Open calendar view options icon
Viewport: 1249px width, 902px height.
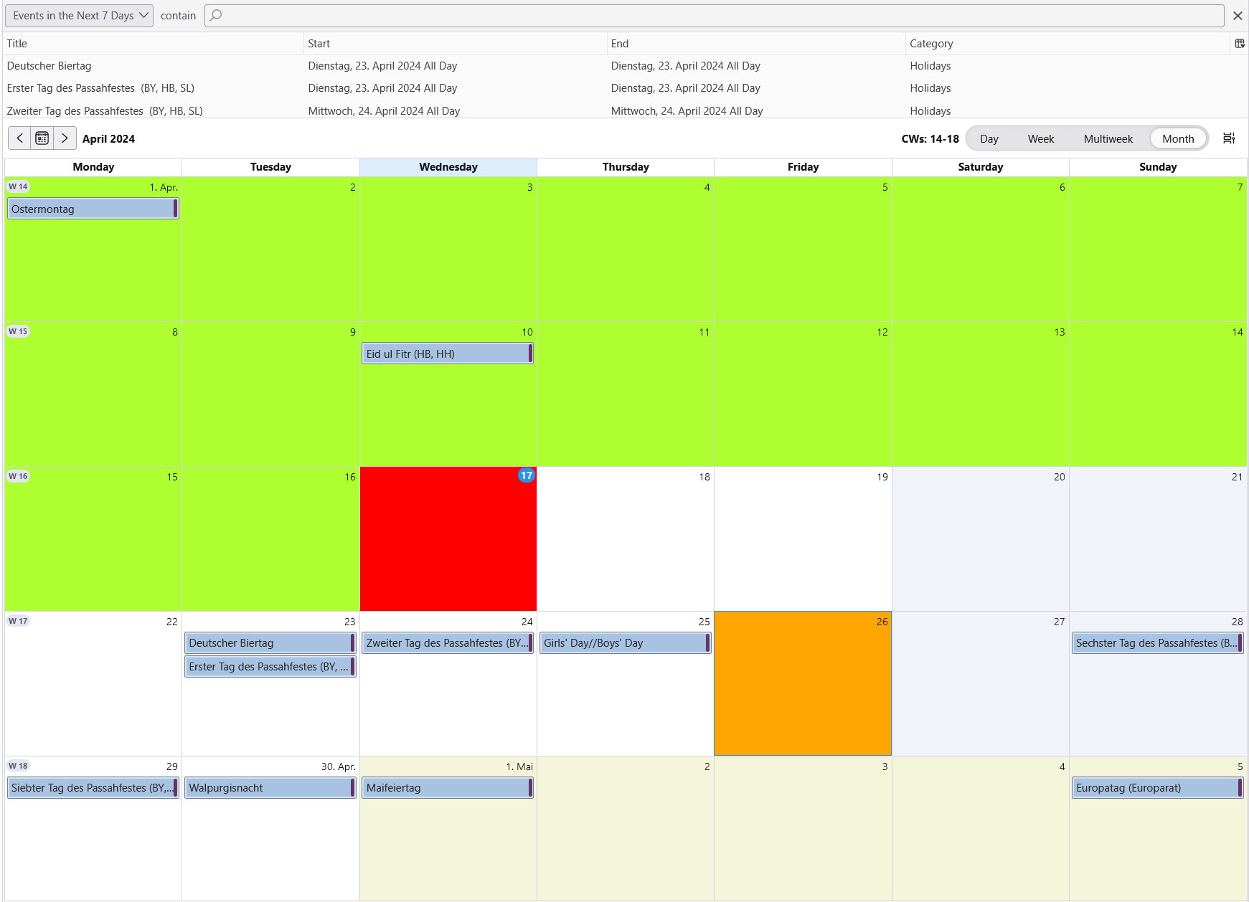click(x=1229, y=138)
